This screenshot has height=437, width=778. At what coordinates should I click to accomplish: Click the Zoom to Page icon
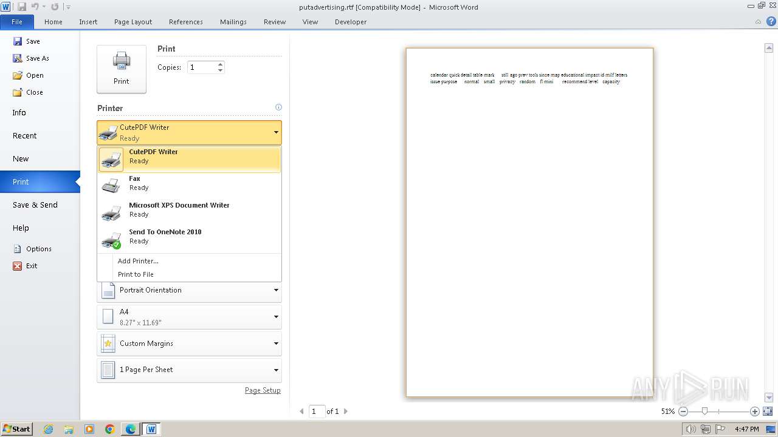pos(768,412)
